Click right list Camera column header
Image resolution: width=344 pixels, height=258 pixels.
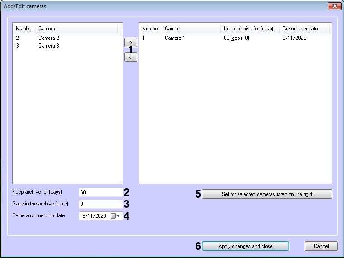click(x=191, y=29)
